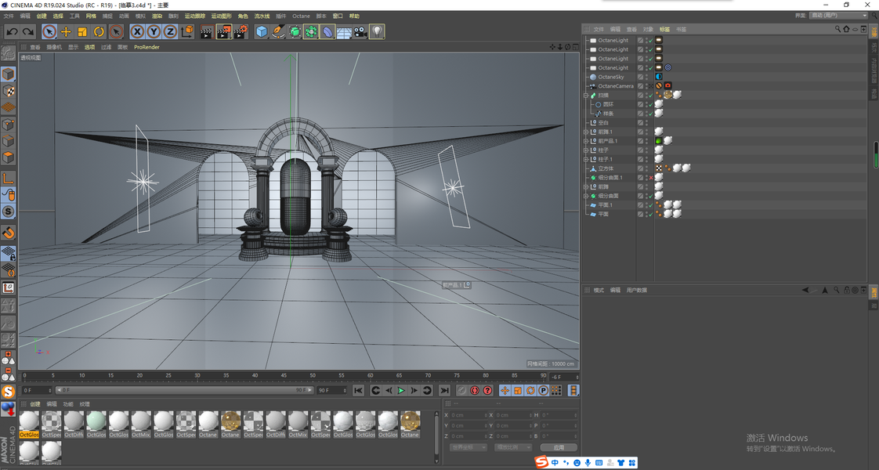Viewport: 879px width, 470px height.
Task: Click the light bulb Light icon
Action: click(378, 31)
